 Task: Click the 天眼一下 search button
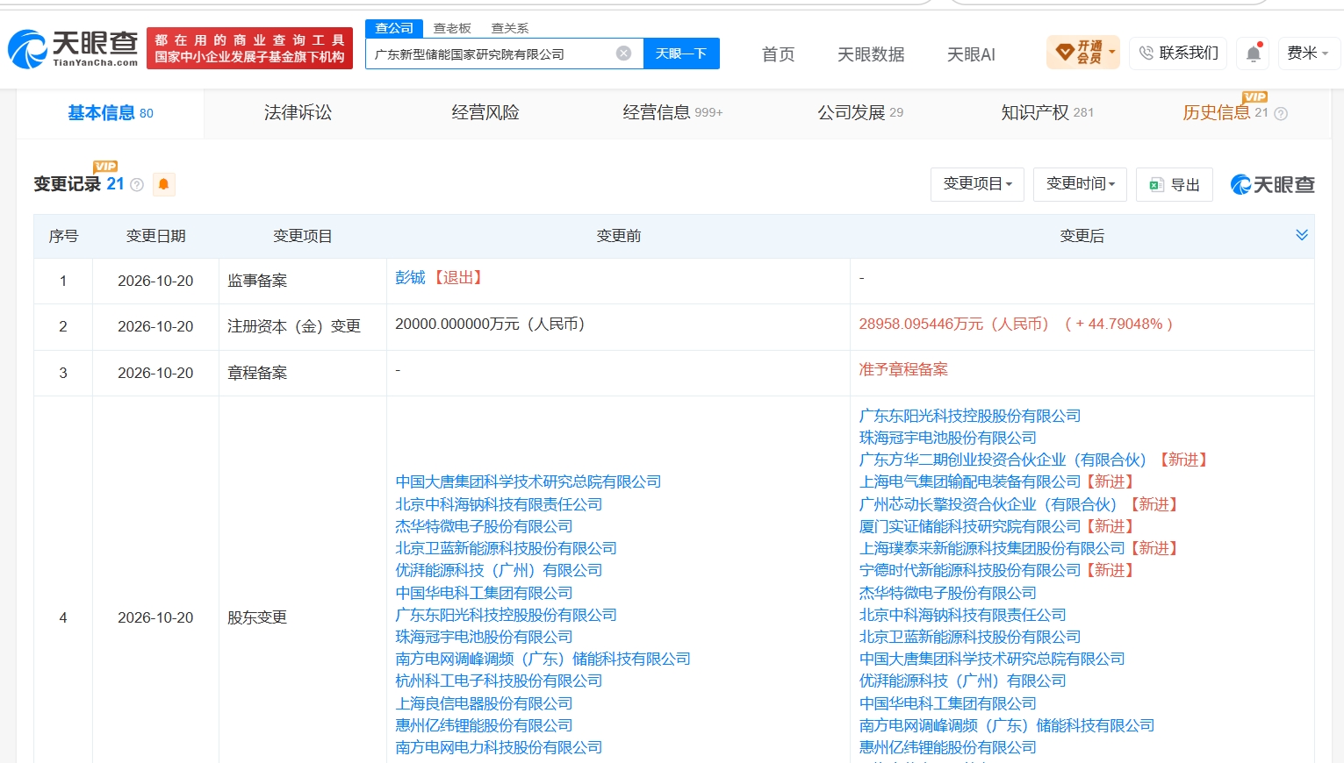coord(681,53)
